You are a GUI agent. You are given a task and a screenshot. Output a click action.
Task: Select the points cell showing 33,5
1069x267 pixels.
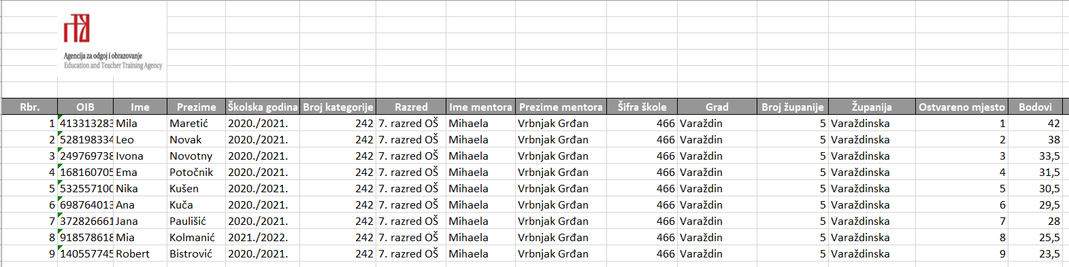point(1035,156)
